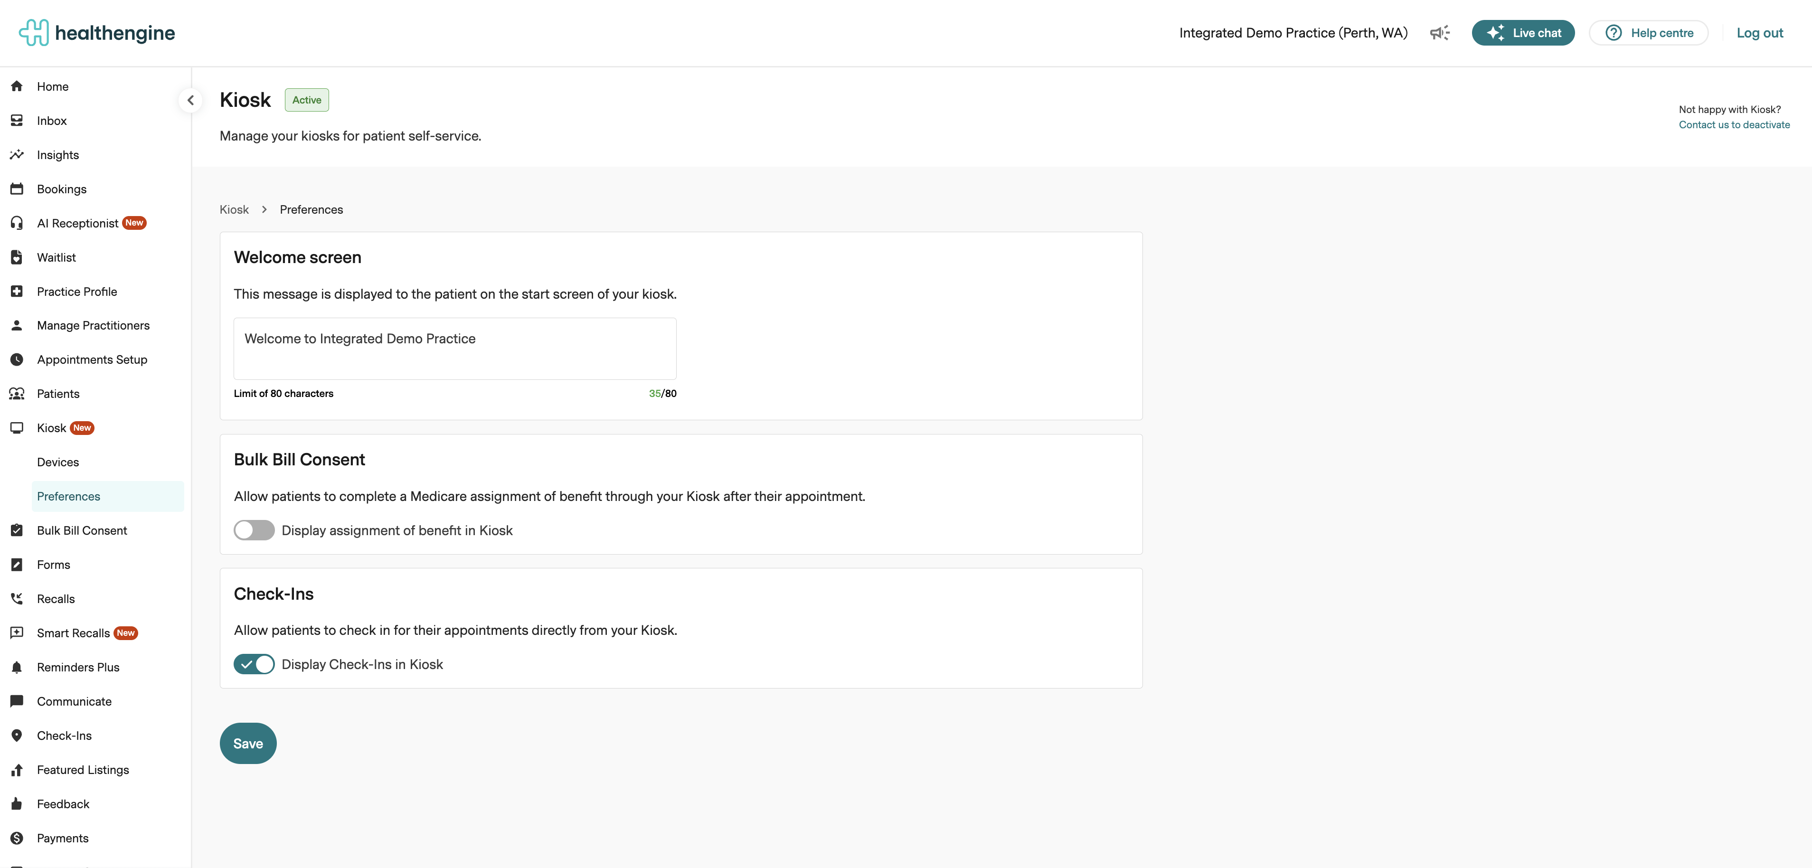This screenshot has width=1812, height=868.
Task: Click the Bookings calendar icon
Action: coord(17,189)
